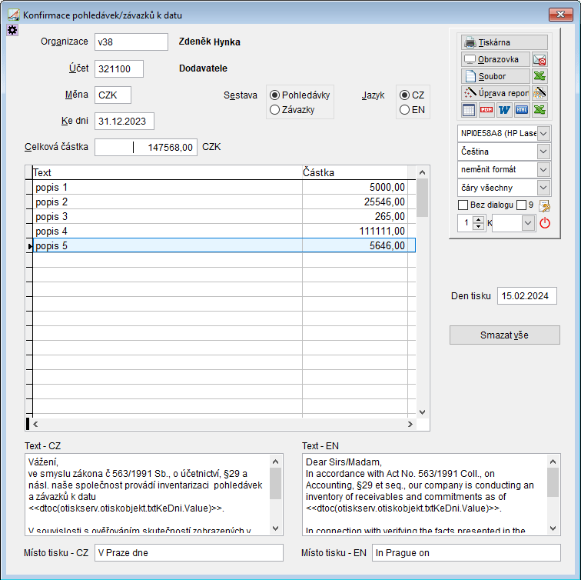
Task: Click into the Organizace field v38
Action: coord(131,42)
